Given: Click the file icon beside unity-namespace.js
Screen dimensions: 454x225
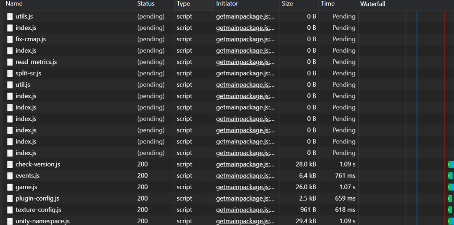Looking at the screenshot, I should point(10,221).
